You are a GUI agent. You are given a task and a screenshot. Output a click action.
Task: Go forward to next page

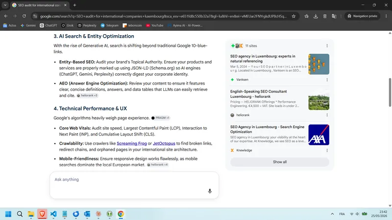click(15, 16)
